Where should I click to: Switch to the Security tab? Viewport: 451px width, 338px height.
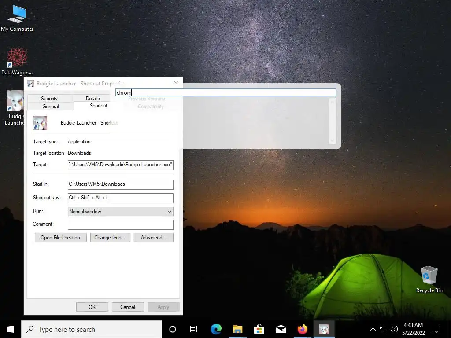click(49, 99)
